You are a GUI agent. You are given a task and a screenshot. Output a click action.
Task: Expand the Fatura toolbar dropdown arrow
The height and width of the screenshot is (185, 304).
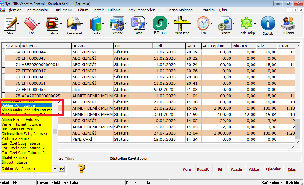point(61,24)
